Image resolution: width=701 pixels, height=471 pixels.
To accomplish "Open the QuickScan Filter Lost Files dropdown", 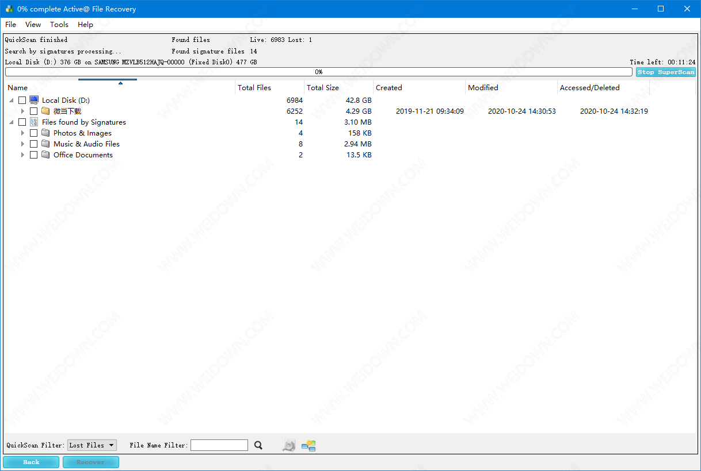I will (92, 445).
